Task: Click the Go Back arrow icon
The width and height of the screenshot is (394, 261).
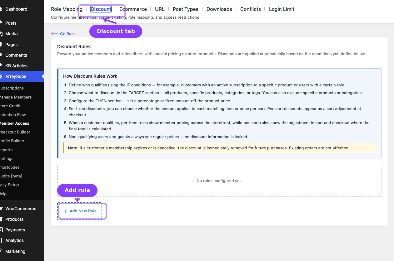Action: pos(54,34)
